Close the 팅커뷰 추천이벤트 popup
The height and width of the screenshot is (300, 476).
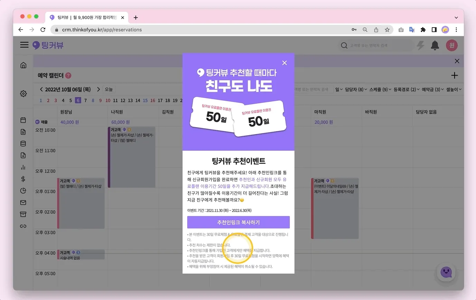tap(284, 63)
